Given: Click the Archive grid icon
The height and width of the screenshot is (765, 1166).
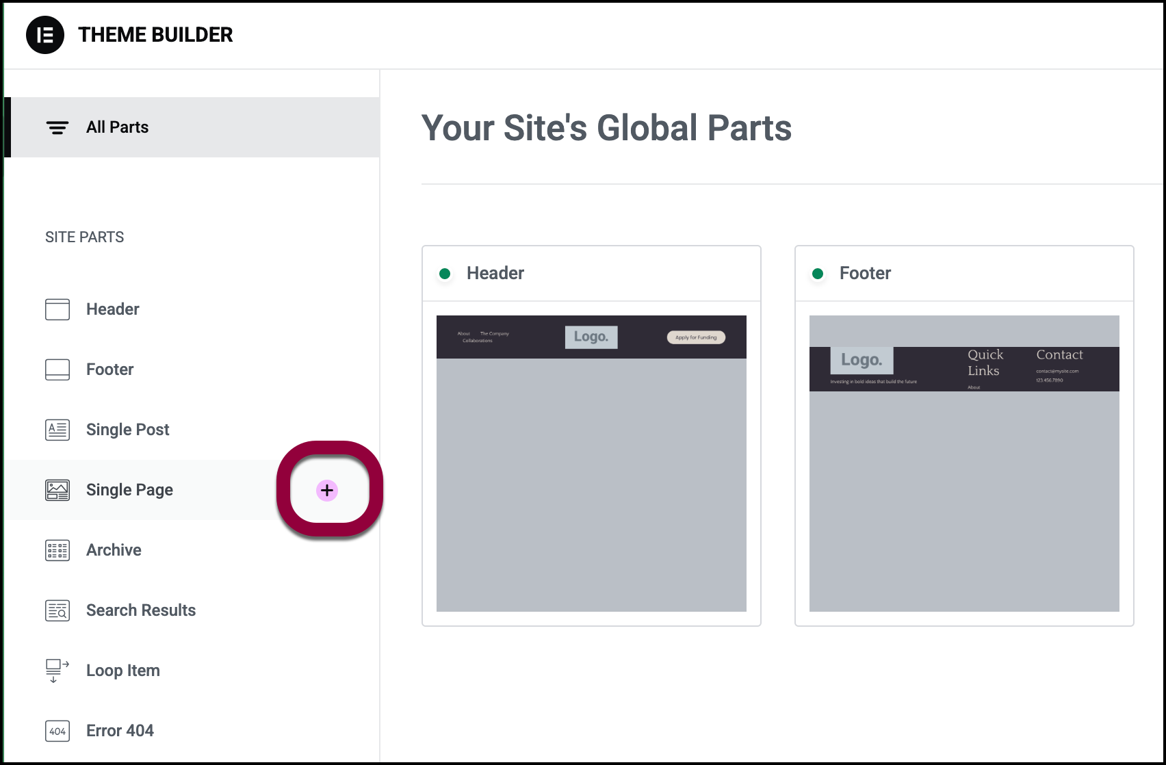Looking at the screenshot, I should 57,550.
